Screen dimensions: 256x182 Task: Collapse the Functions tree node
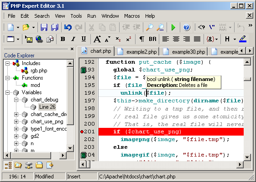(7, 78)
